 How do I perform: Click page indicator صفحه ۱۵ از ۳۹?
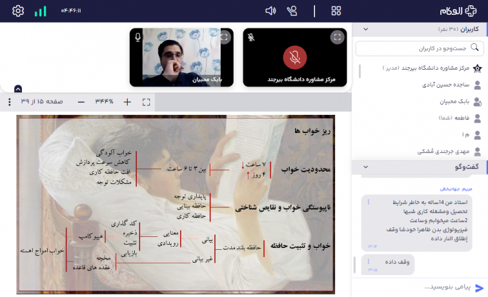[x=42, y=101]
